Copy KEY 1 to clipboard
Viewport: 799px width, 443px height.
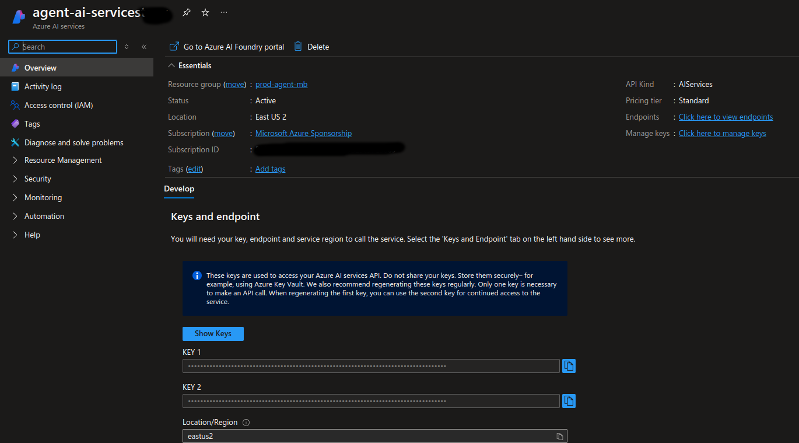pyautogui.click(x=569, y=366)
